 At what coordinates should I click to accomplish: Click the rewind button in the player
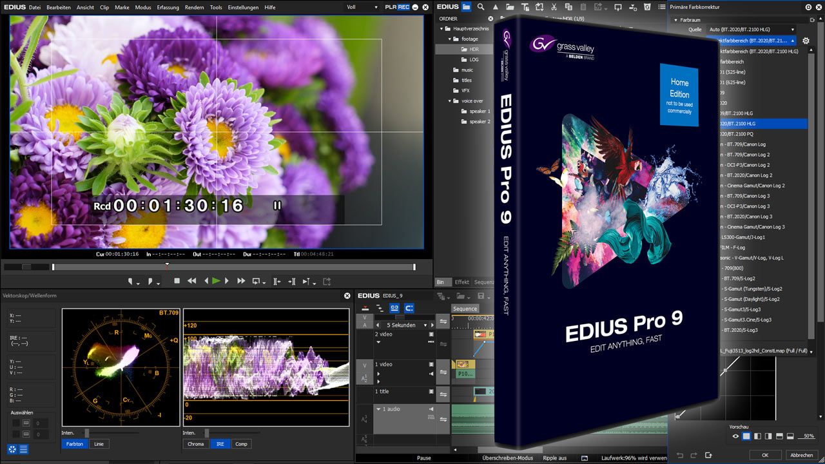click(x=191, y=281)
